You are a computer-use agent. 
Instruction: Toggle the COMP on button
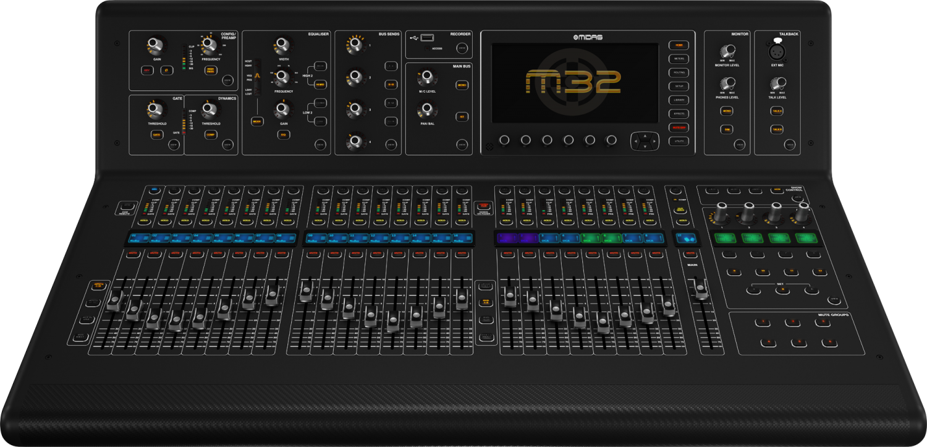click(210, 134)
